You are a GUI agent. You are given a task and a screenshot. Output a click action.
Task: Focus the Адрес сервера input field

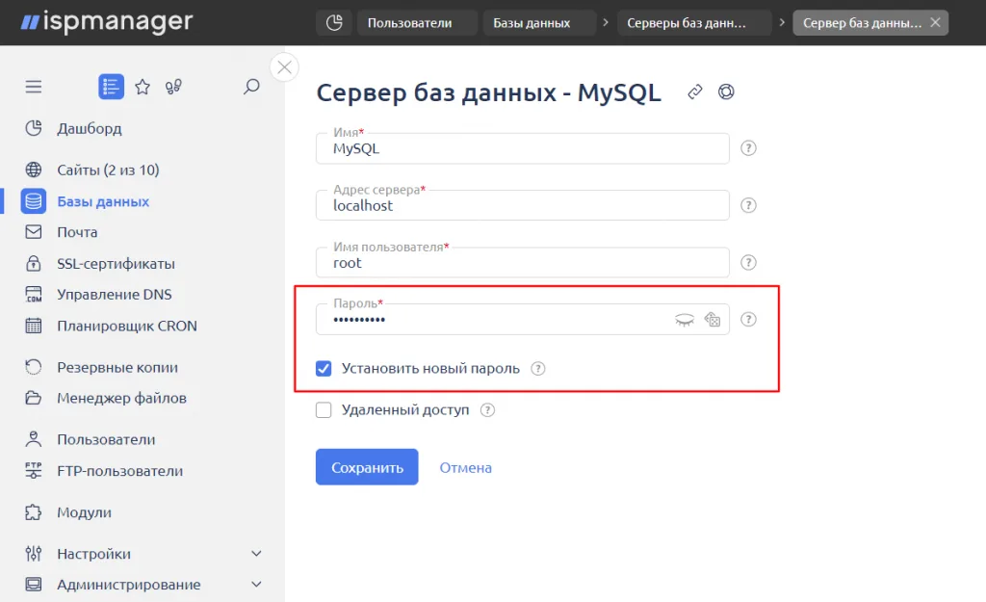[523, 205]
